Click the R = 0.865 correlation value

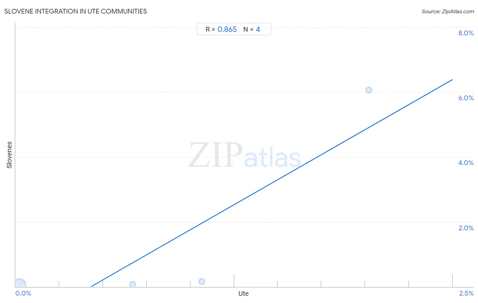tap(221, 29)
